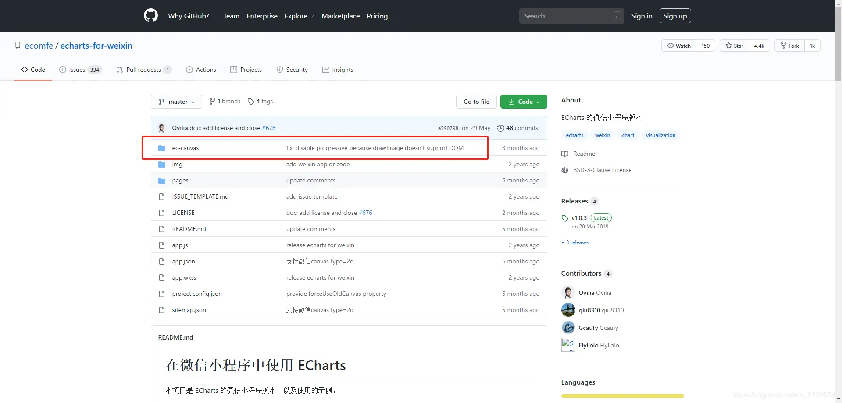Open the master branch dropdown
The image size is (842, 403).
pos(176,102)
